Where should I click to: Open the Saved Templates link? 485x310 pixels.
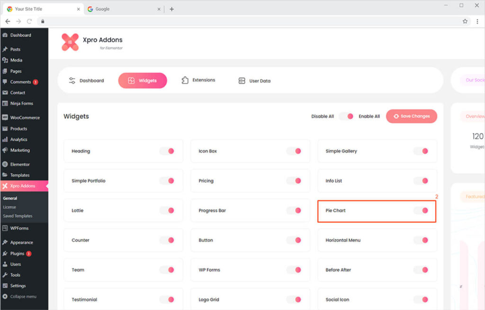point(18,216)
